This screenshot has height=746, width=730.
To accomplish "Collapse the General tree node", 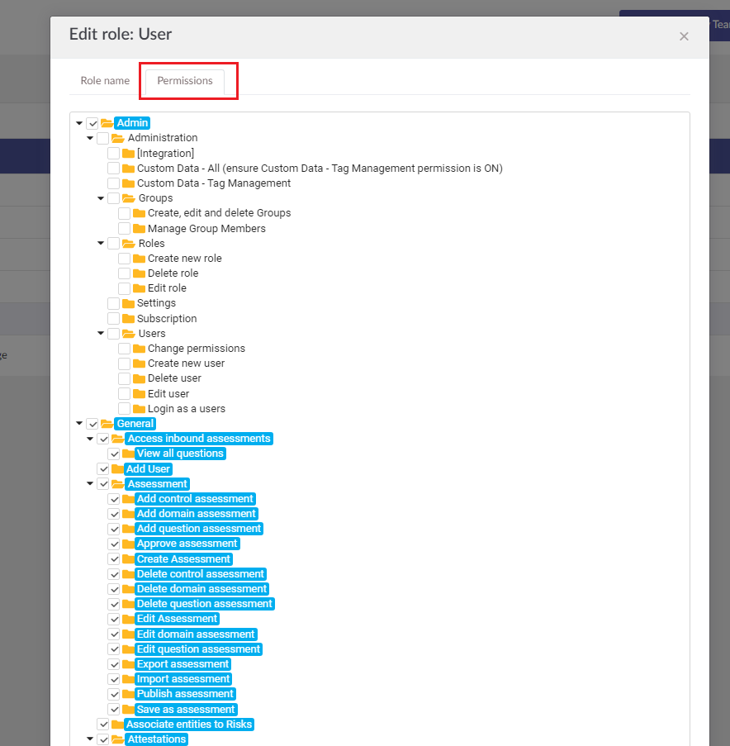I will [x=79, y=423].
